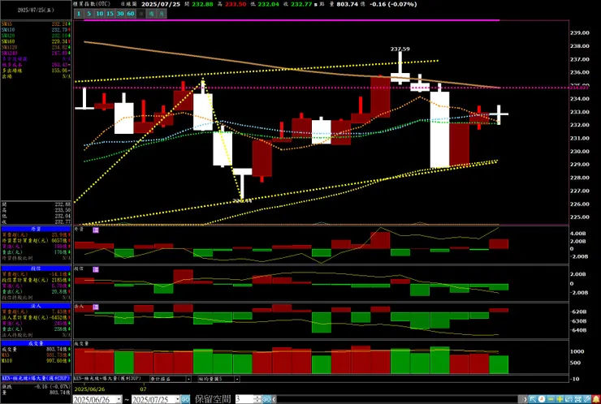
Task: Select the weekly (週) period tab
Action: [152, 14]
